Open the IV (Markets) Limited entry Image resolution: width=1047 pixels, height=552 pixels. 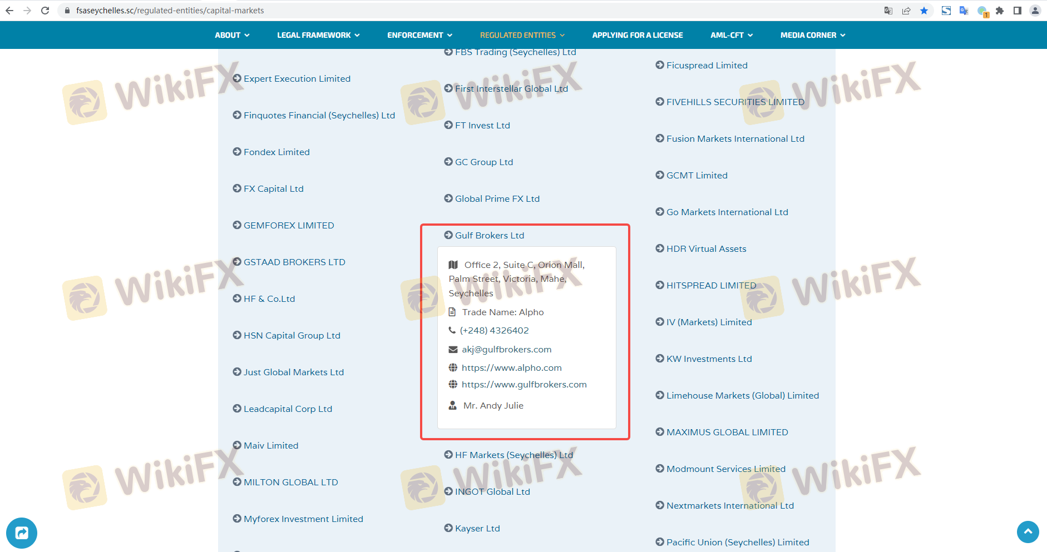click(709, 322)
